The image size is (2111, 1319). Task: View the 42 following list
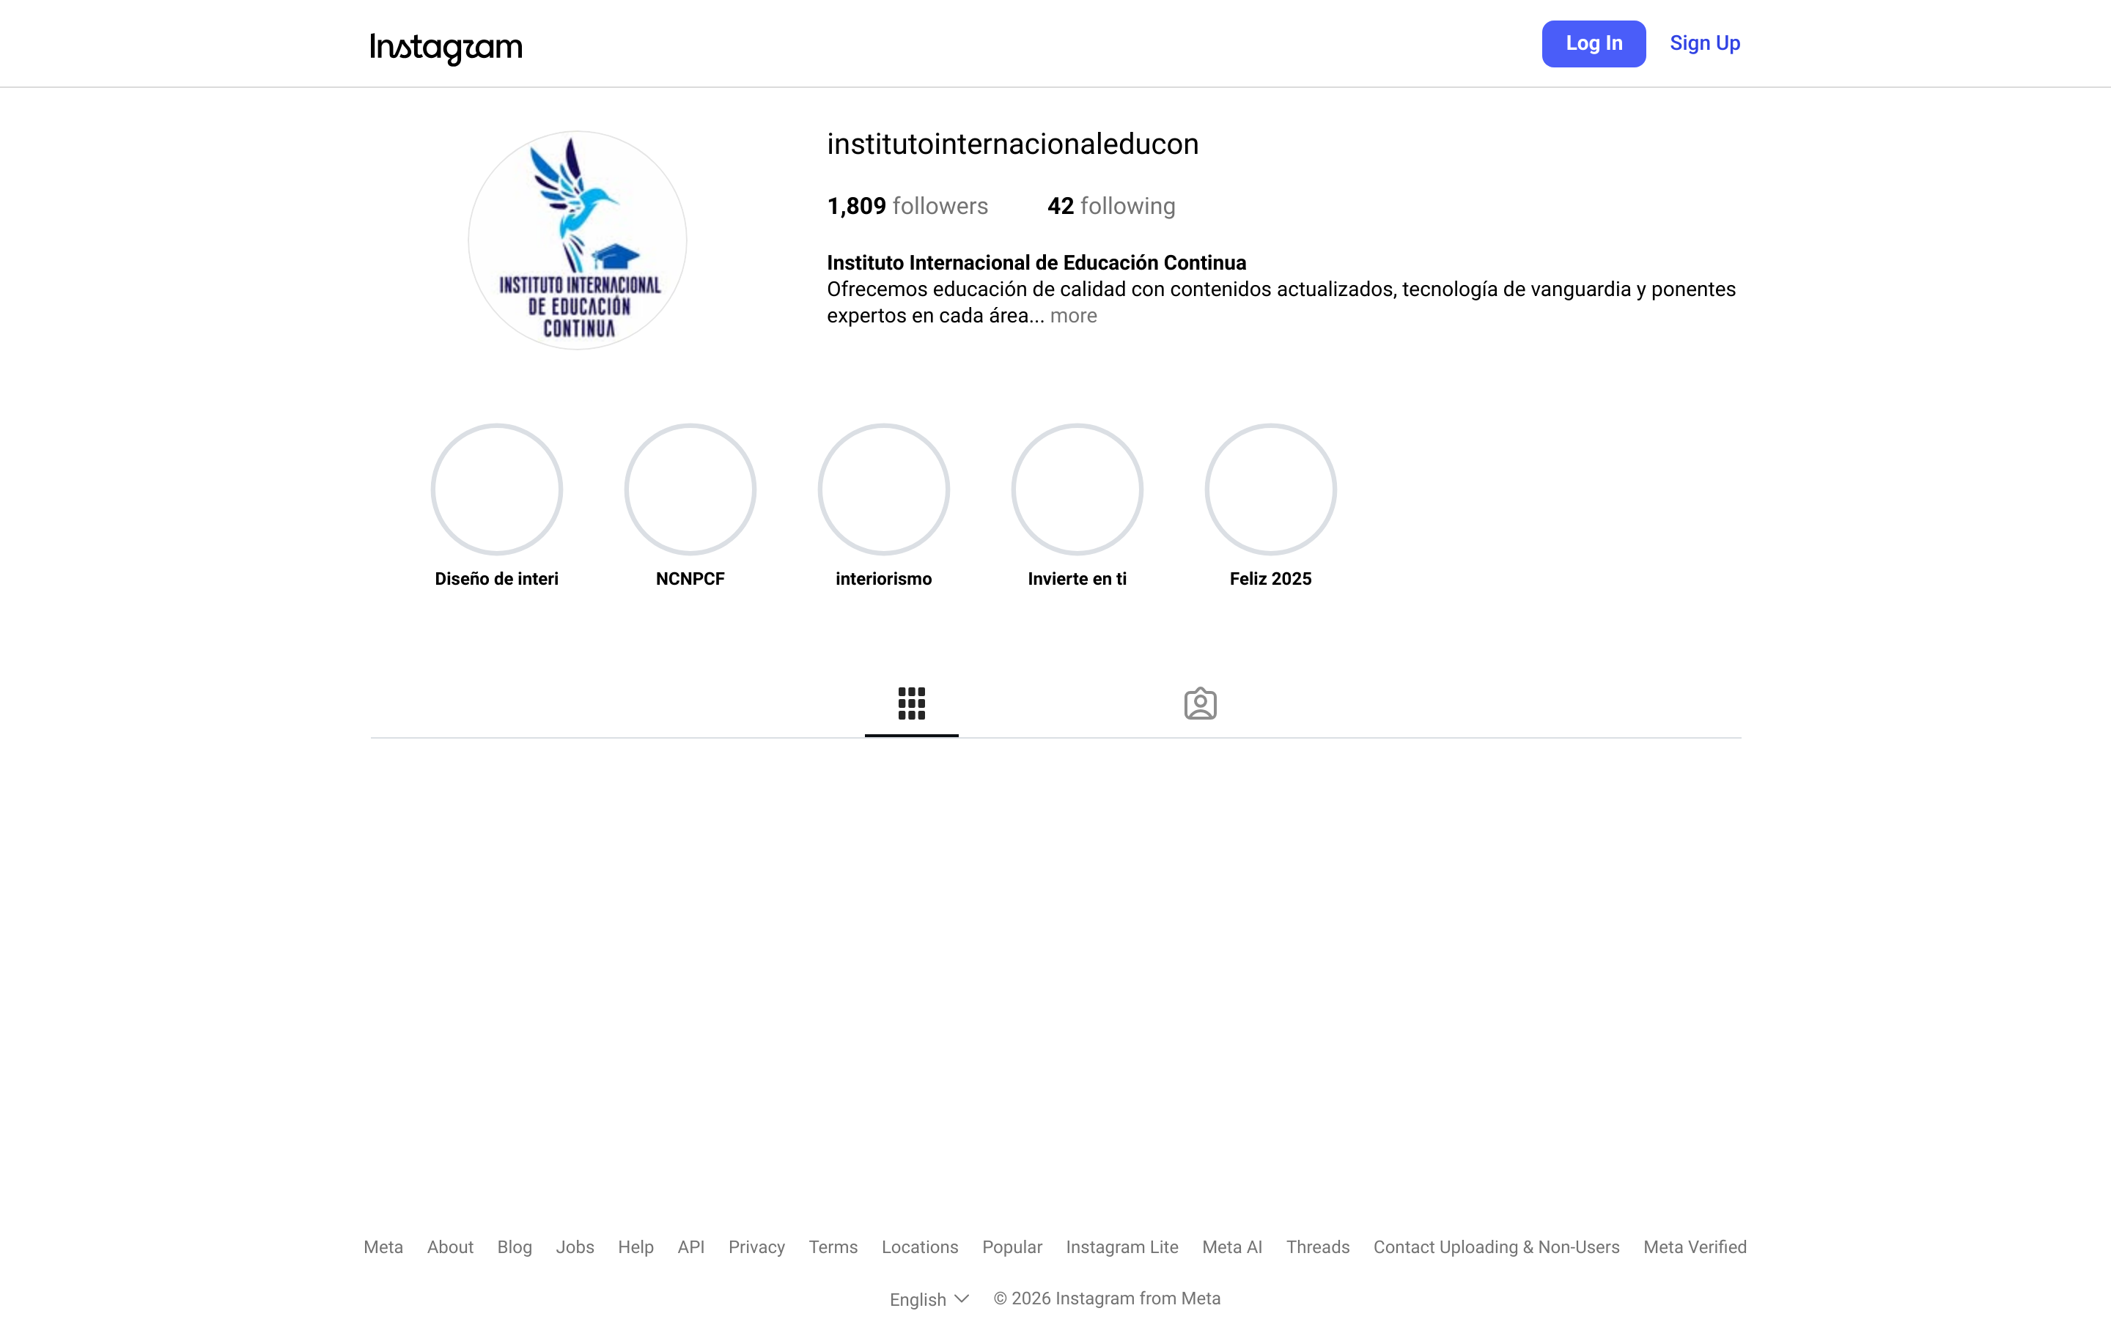1111,206
